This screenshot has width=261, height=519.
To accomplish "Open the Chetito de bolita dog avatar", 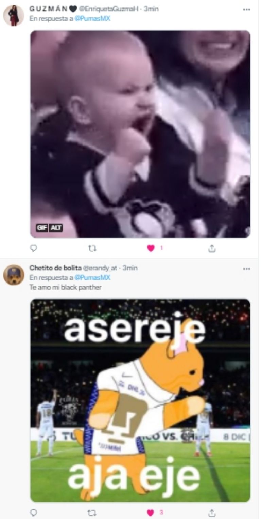I will pyautogui.click(x=14, y=275).
